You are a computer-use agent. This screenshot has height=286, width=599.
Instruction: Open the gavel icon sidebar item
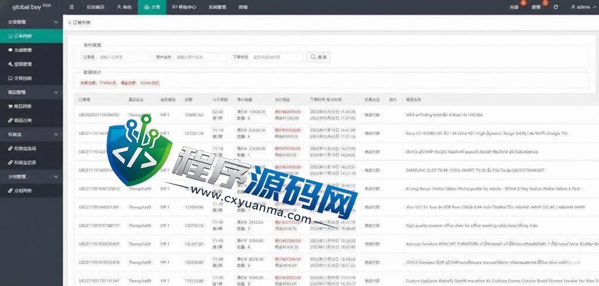pyautogui.click(x=32, y=64)
